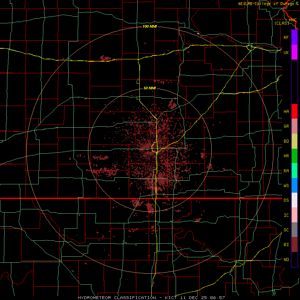This screenshot has width=300, height=300.
Task: Click the purple RF legend color swatch
Action: [x=294, y=37]
